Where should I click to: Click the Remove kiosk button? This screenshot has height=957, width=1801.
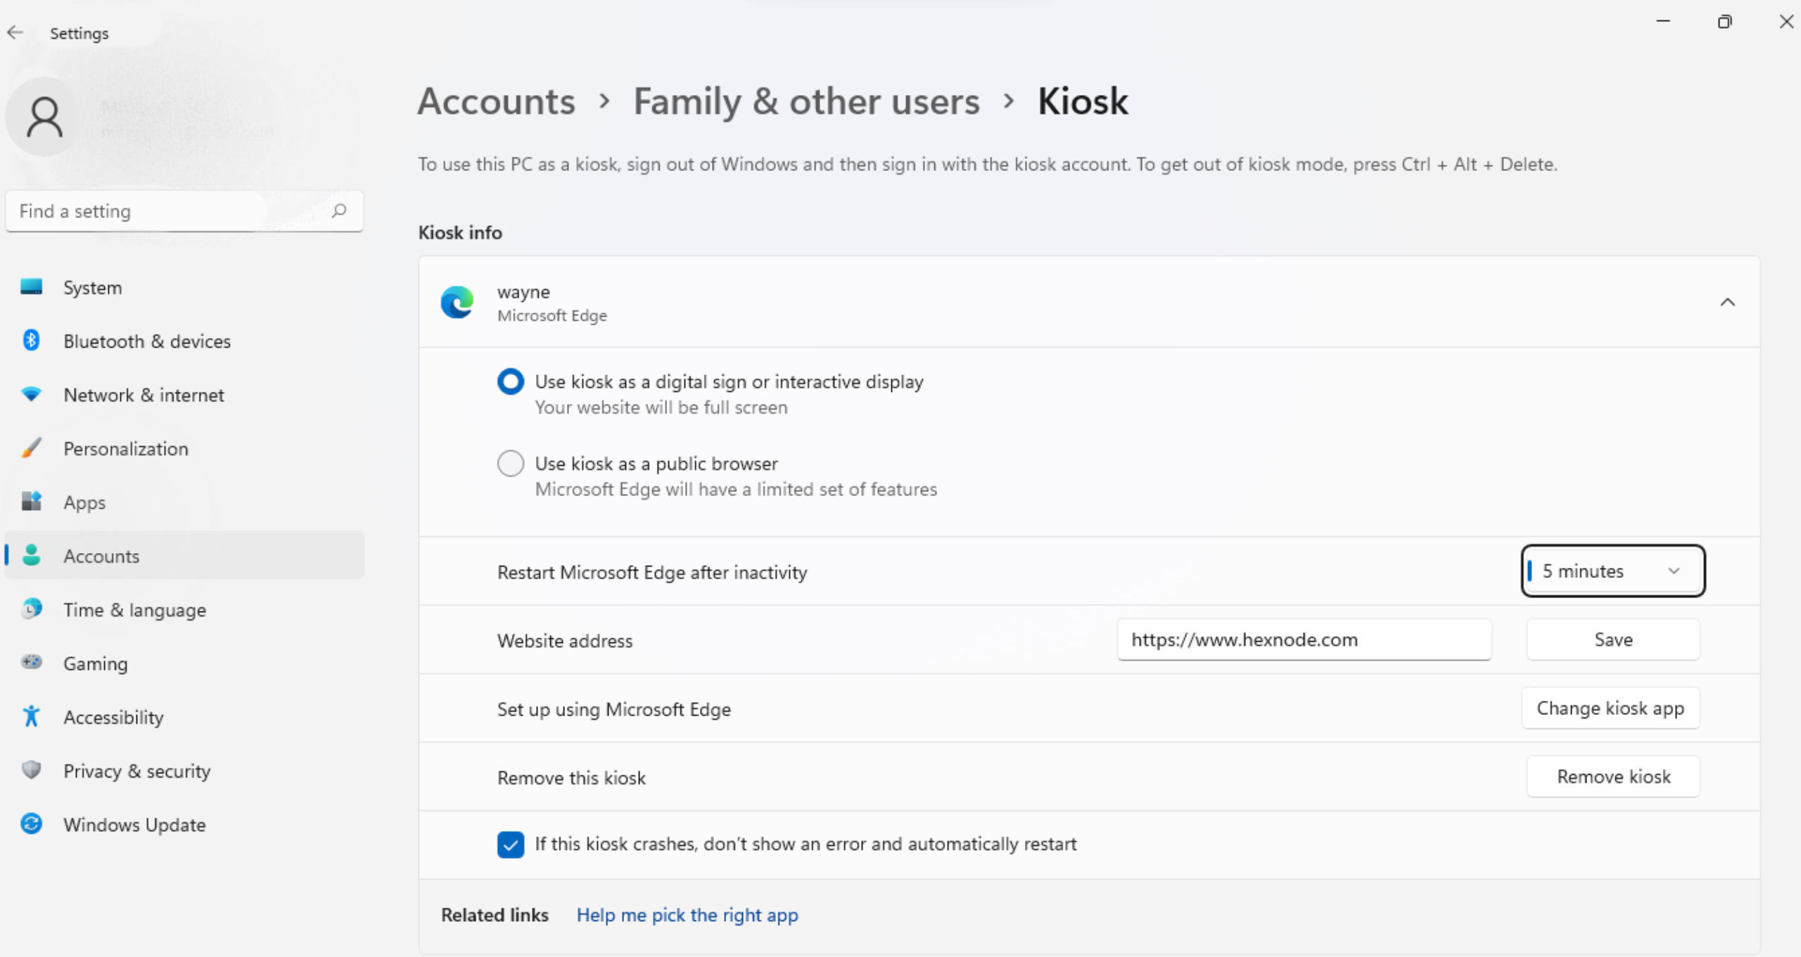click(x=1612, y=776)
